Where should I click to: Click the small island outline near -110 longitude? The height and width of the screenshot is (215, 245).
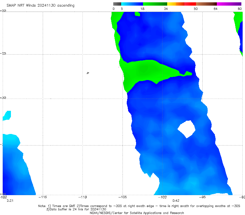point(88,73)
